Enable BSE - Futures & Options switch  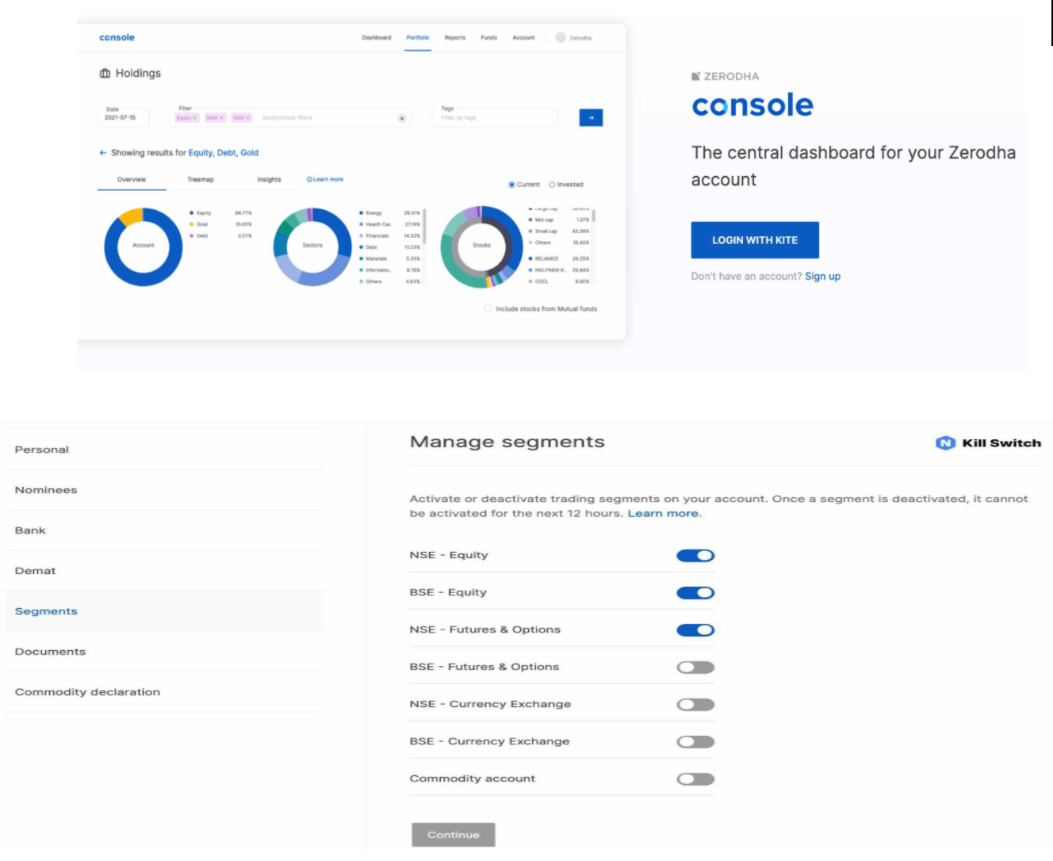695,667
